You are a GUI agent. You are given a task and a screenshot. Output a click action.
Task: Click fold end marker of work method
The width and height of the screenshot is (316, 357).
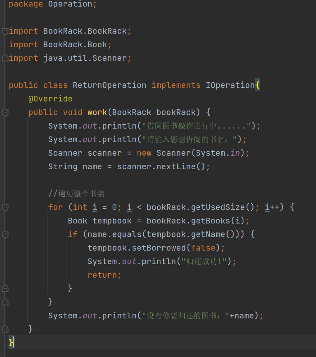point(5,329)
